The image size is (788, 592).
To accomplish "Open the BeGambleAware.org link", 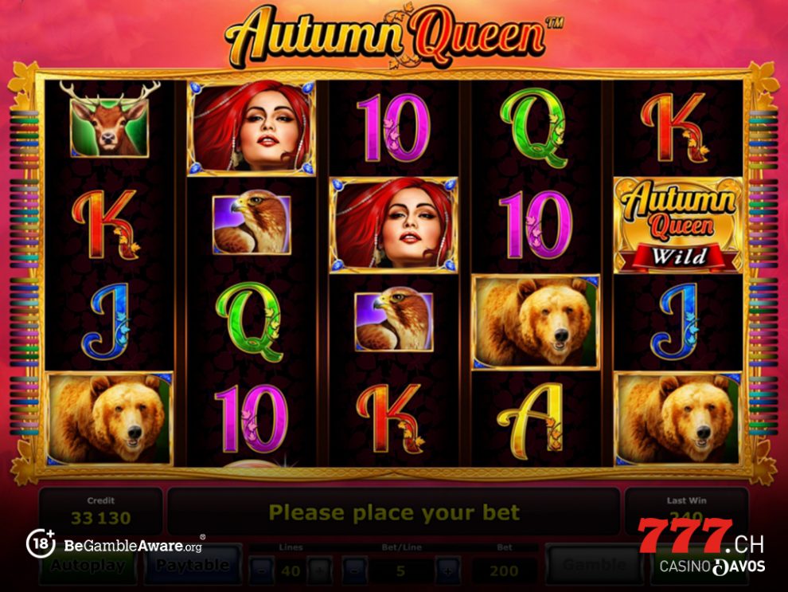I will pos(133,545).
